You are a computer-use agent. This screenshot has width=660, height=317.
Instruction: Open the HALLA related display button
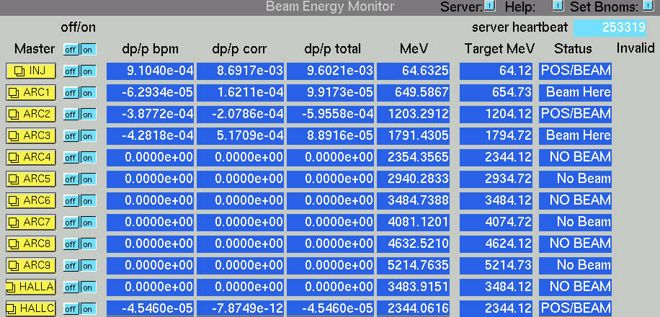31,287
